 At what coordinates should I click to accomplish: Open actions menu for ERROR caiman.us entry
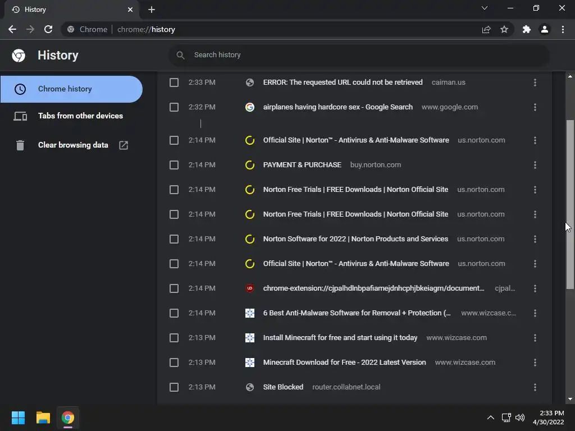click(x=535, y=82)
